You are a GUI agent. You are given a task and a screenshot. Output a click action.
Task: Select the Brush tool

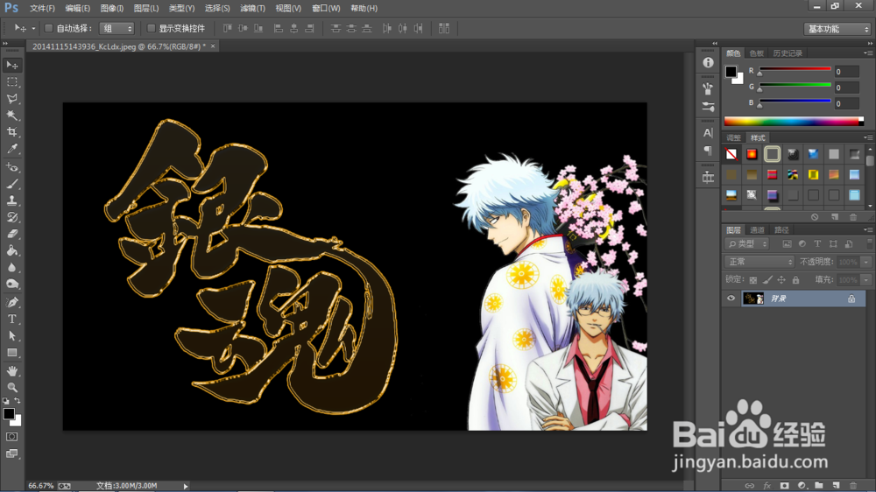(11, 184)
